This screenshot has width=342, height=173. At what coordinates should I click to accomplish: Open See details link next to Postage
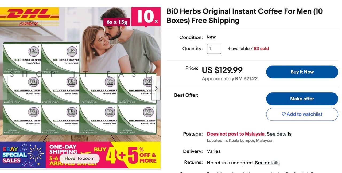click(279, 134)
